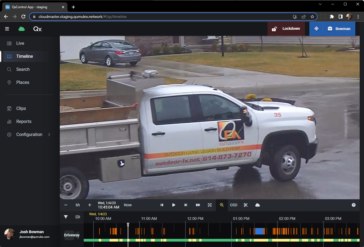Click the user avatar photo
This screenshot has width=364, height=247.
[x=10, y=234]
